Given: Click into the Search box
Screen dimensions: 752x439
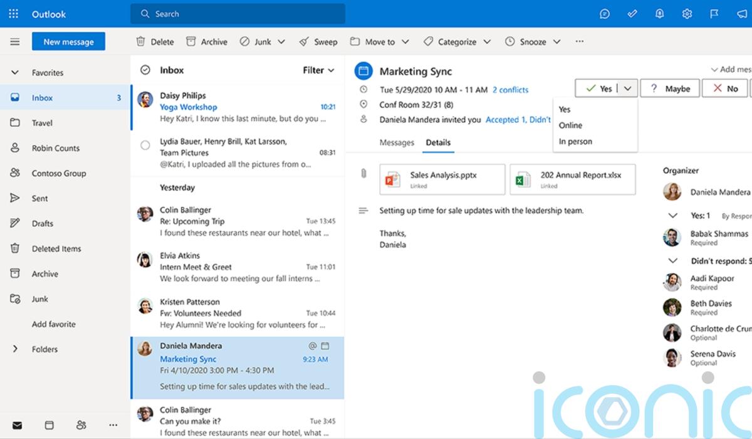Looking at the screenshot, I should [238, 14].
